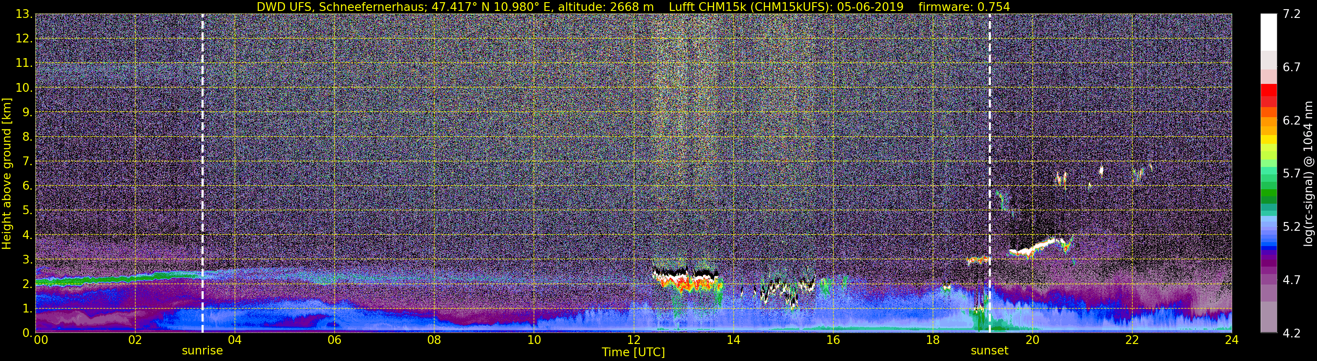The image size is (1317, 361).
Task: Click the y-axis tick label '7.'
Action: pyautogui.click(x=27, y=162)
